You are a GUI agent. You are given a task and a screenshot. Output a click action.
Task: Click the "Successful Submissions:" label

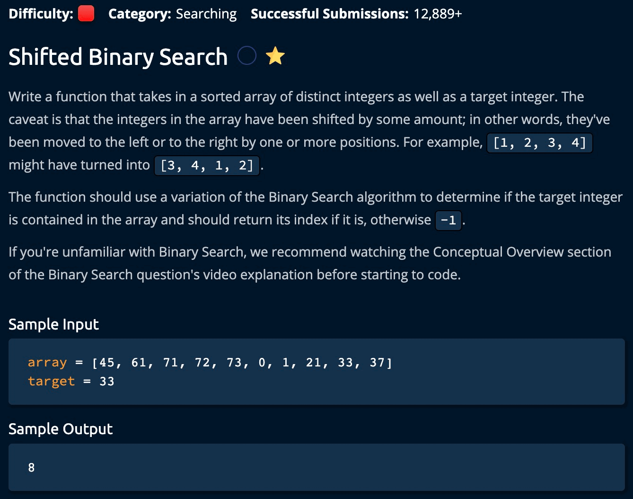(329, 14)
